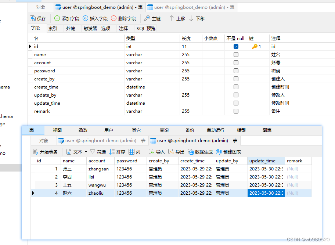Click 自动运行 in the lower window menu
335x245 pixels.
[x=216, y=130]
